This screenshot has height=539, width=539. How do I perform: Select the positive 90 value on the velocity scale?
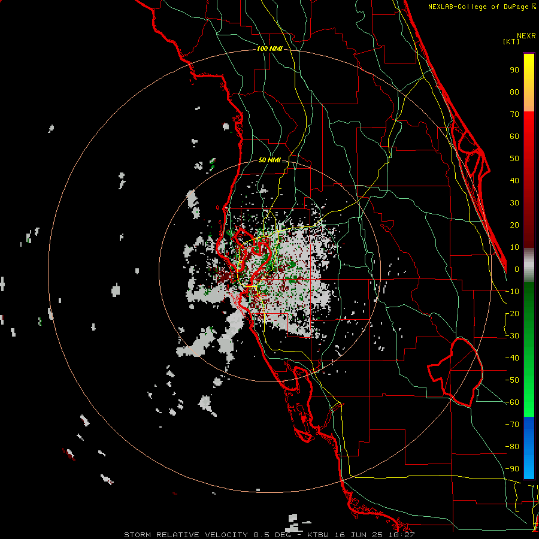pos(514,70)
